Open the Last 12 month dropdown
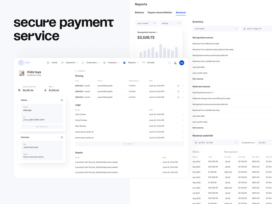272x204 pixels. tap(146, 23)
